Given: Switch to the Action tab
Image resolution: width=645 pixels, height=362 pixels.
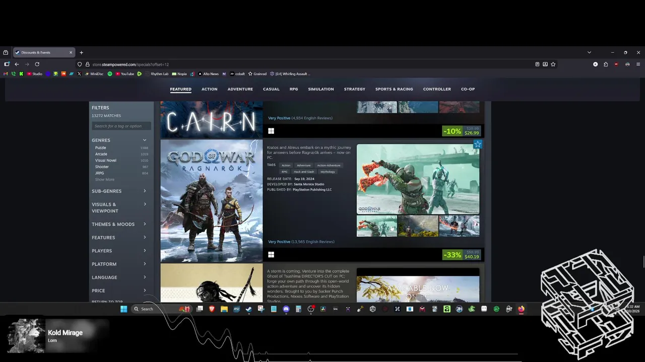Looking at the screenshot, I should (x=210, y=89).
